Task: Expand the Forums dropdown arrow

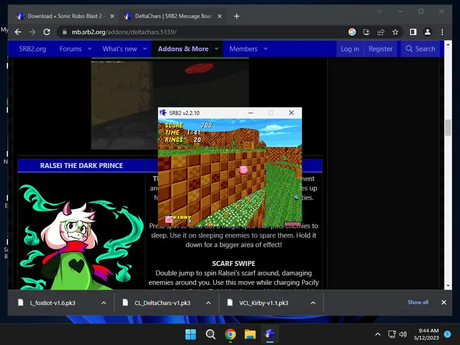Action: (x=89, y=49)
